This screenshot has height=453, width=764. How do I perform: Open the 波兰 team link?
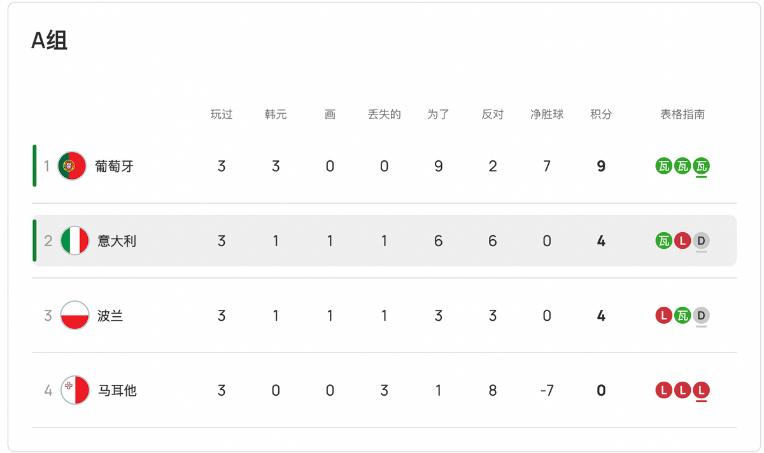[x=111, y=316]
